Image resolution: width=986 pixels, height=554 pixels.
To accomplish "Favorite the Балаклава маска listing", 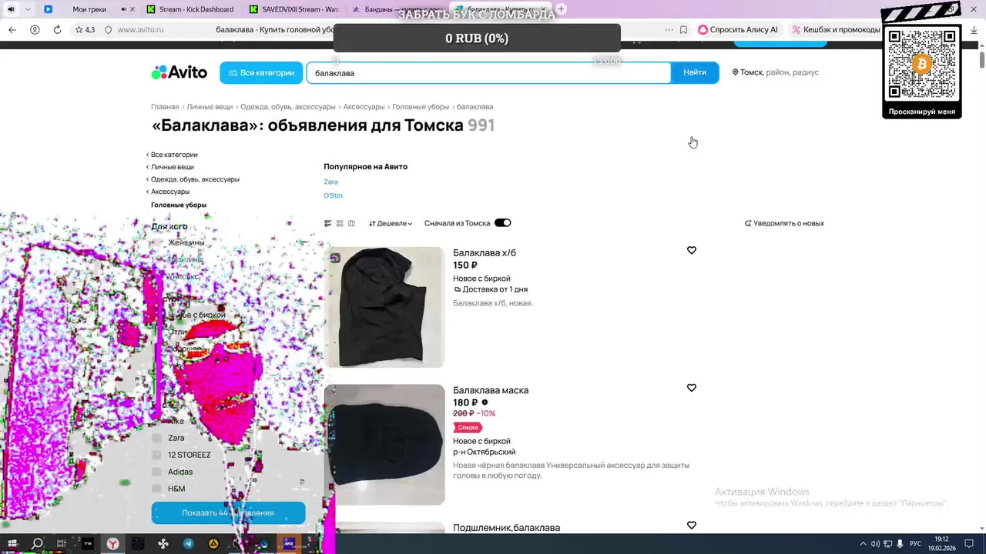I will click(x=691, y=389).
